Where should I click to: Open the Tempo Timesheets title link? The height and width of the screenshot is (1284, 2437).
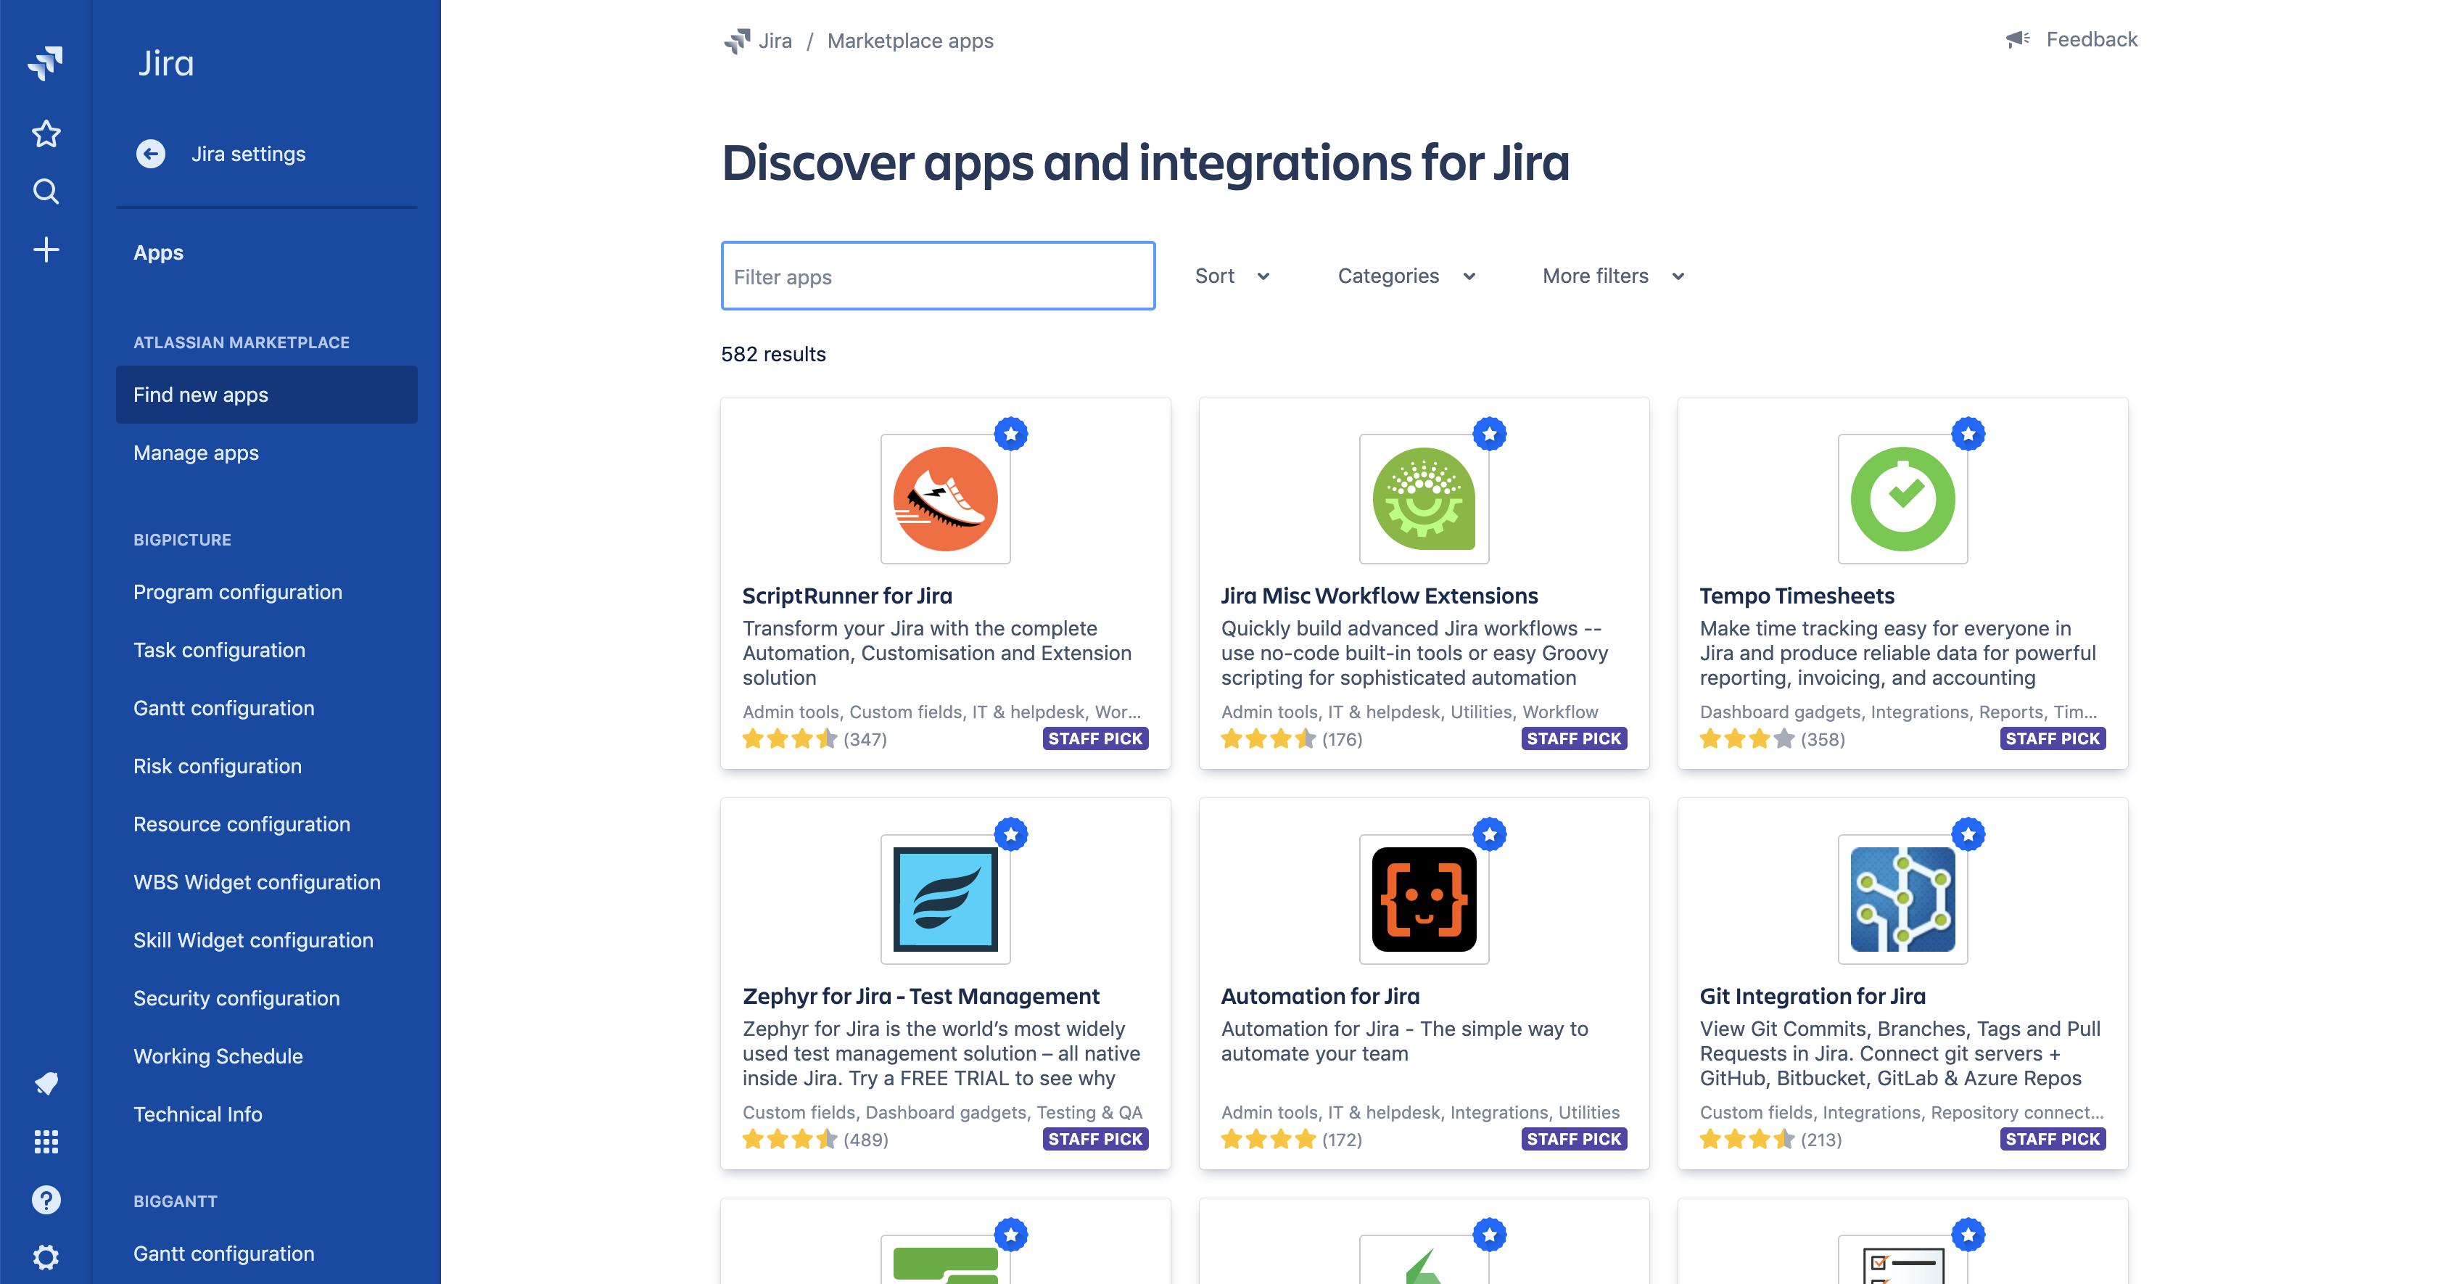(x=1796, y=595)
